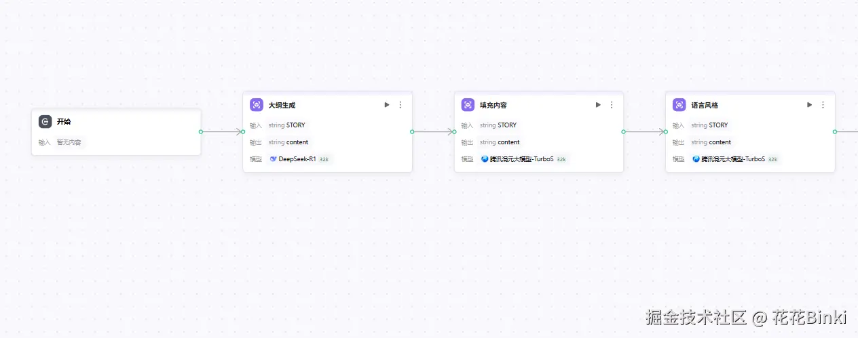The image size is (858, 338).
Task: Click the output connector of 语言风格
Action: [x=835, y=131]
